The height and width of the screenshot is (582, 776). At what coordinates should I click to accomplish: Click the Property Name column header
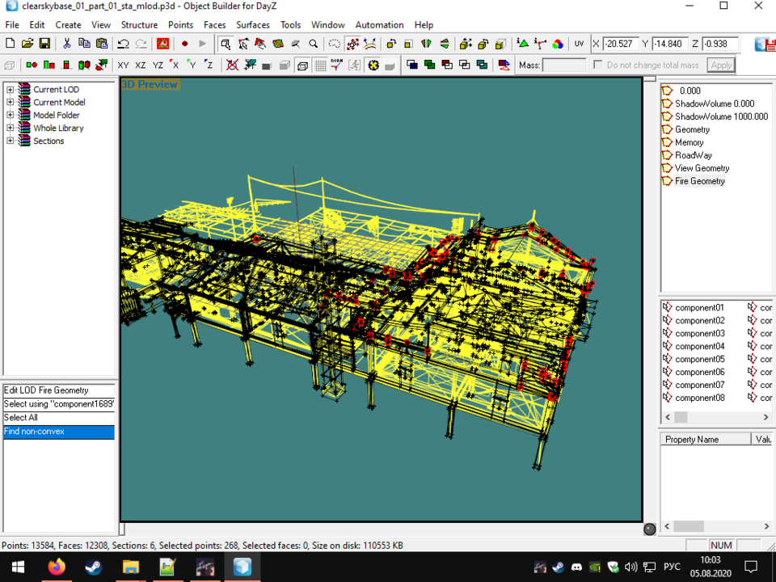pos(706,440)
